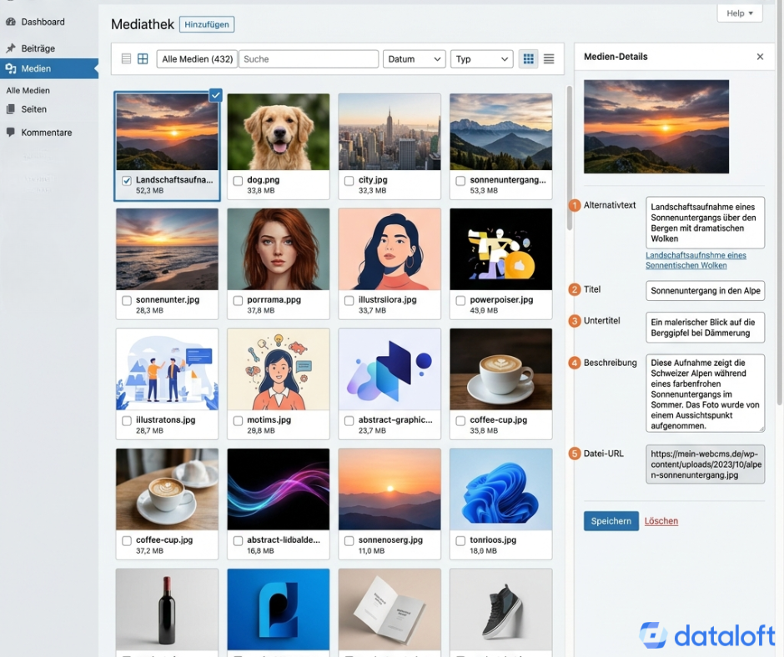Check the dog.png checkbox
Viewport: 784px width, 657px height.
coord(238,180)
